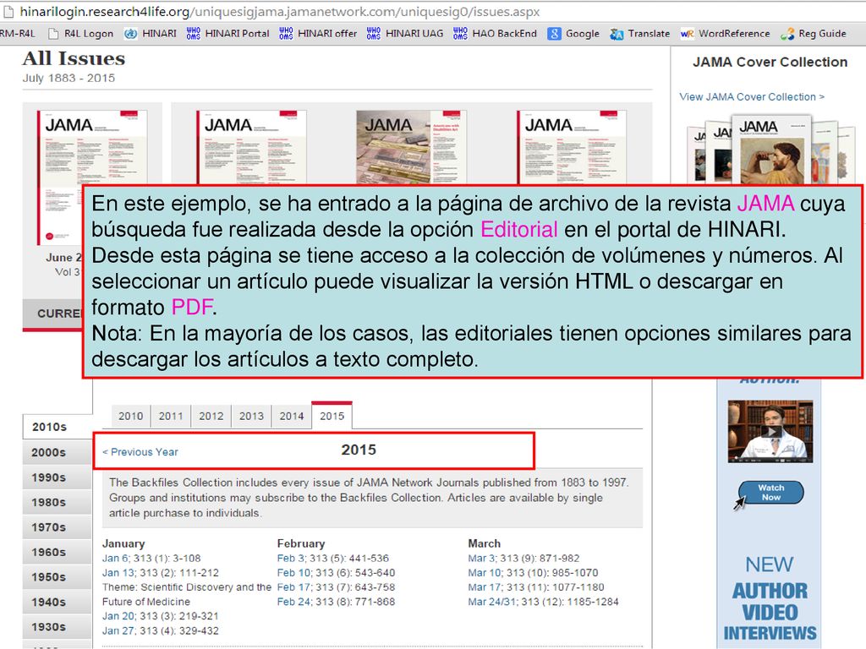Click the JAMA Cover Collection heading

[770, 62]
